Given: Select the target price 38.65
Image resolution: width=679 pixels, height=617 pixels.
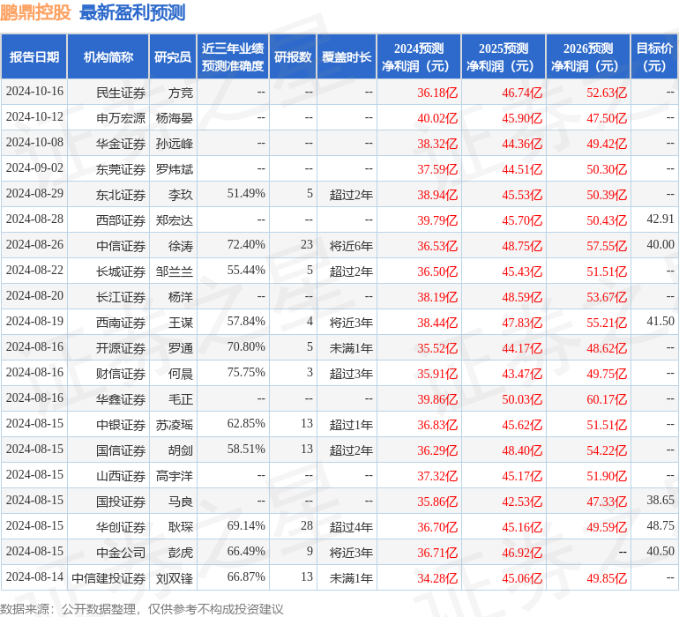Looking at the screenshot, I should coord(660,500).
